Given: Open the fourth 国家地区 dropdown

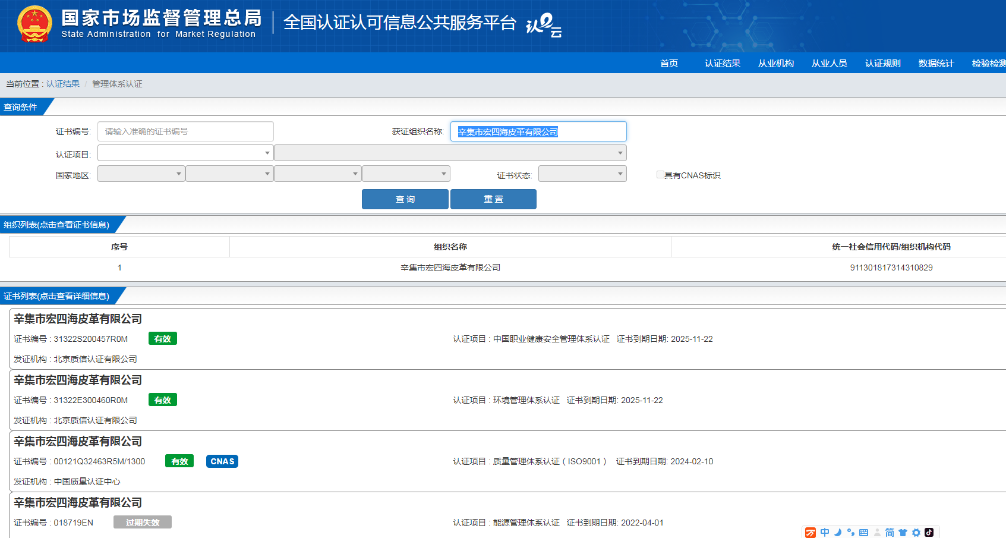Looking at the screenshot, I should click(x=406, y=174).
